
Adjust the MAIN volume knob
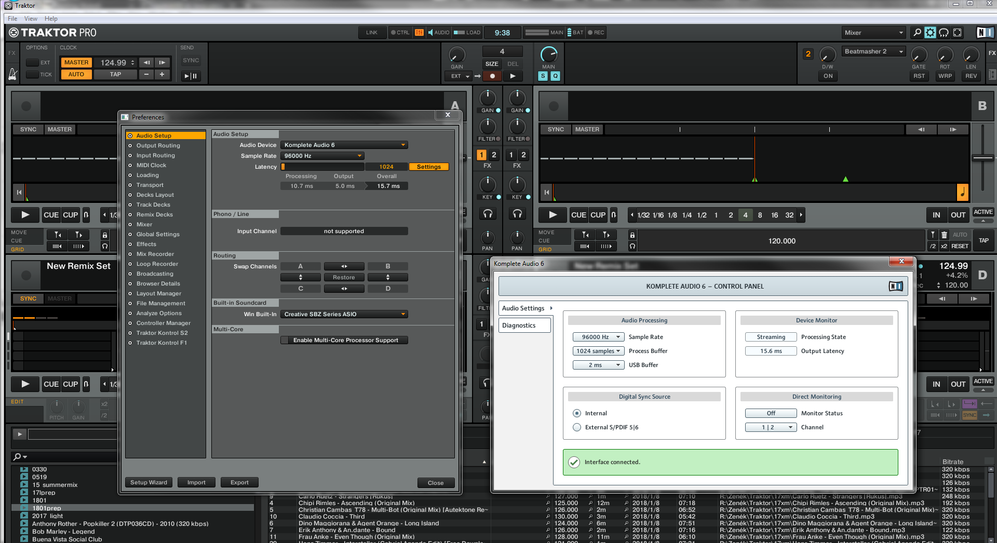[549, 55]
